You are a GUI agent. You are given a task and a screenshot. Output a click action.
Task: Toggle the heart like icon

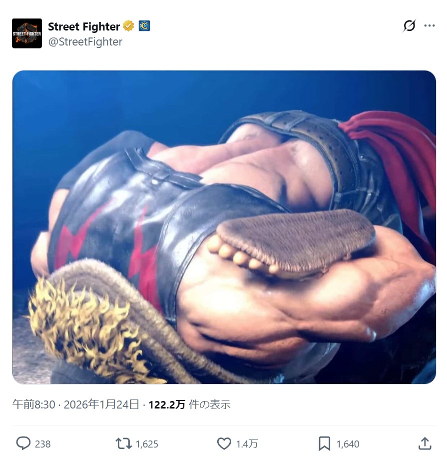[x=224, y=443]
